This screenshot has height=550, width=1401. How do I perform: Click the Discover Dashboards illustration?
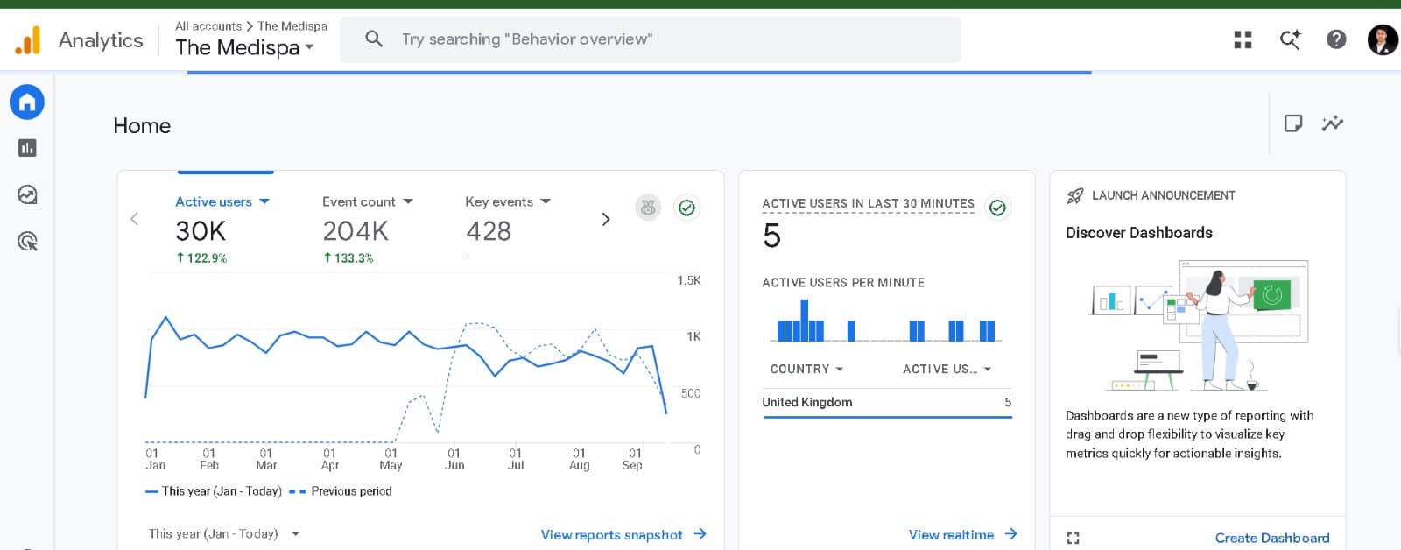1199,325
